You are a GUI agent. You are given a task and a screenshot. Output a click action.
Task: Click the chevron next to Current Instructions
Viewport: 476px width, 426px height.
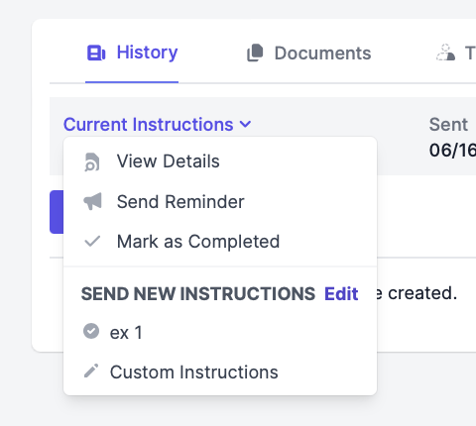[x=245, y=125]
